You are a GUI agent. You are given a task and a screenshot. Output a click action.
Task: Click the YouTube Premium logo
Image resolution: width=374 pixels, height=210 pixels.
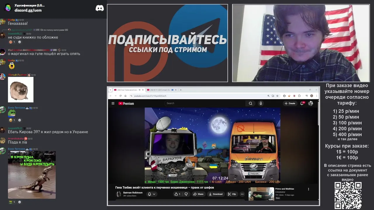click(126, 103)
